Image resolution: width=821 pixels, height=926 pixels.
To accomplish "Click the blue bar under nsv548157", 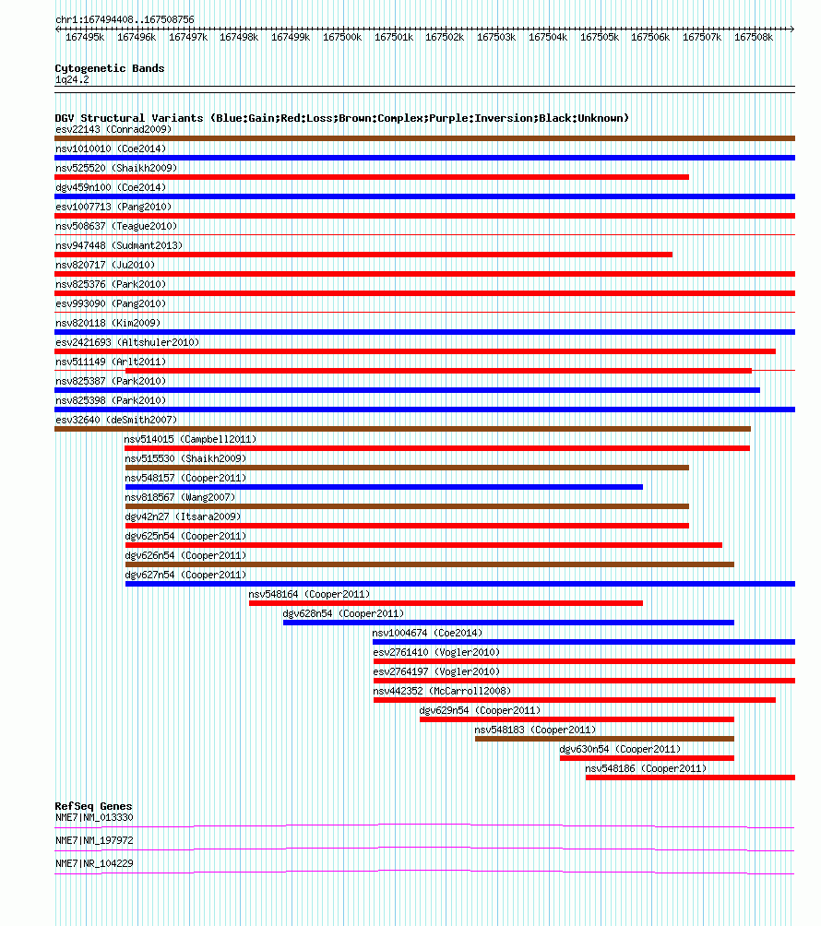I will pos(384,487).
